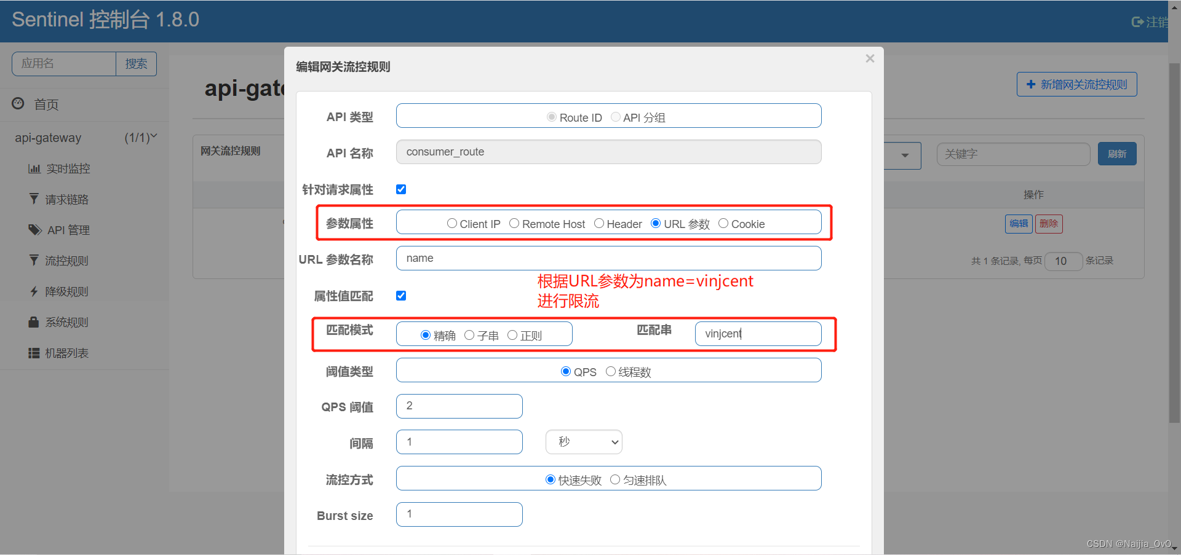
Task: Toggle the 针对请求属性 checkbox
Action: tap(401, 189)
